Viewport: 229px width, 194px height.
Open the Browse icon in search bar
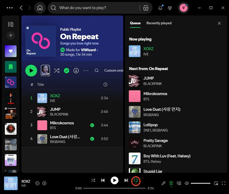146,8
